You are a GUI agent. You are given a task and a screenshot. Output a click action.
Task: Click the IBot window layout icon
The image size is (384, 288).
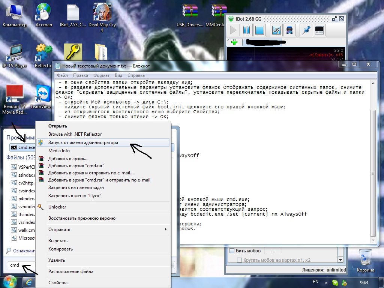(x=319, y=30)
